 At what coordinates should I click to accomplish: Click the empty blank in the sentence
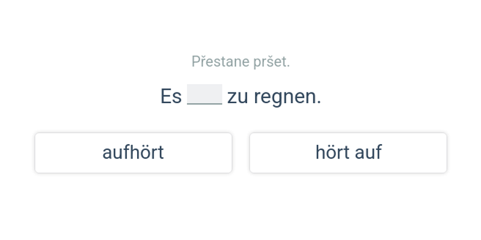pyautogui.click(x=204, y=95)
